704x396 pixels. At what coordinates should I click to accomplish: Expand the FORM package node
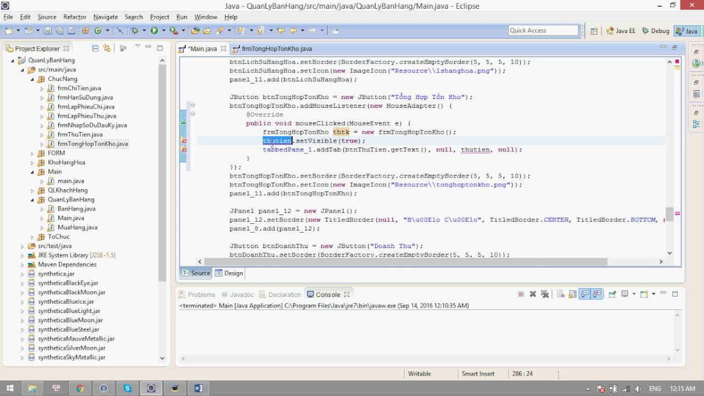click(32, 153)
